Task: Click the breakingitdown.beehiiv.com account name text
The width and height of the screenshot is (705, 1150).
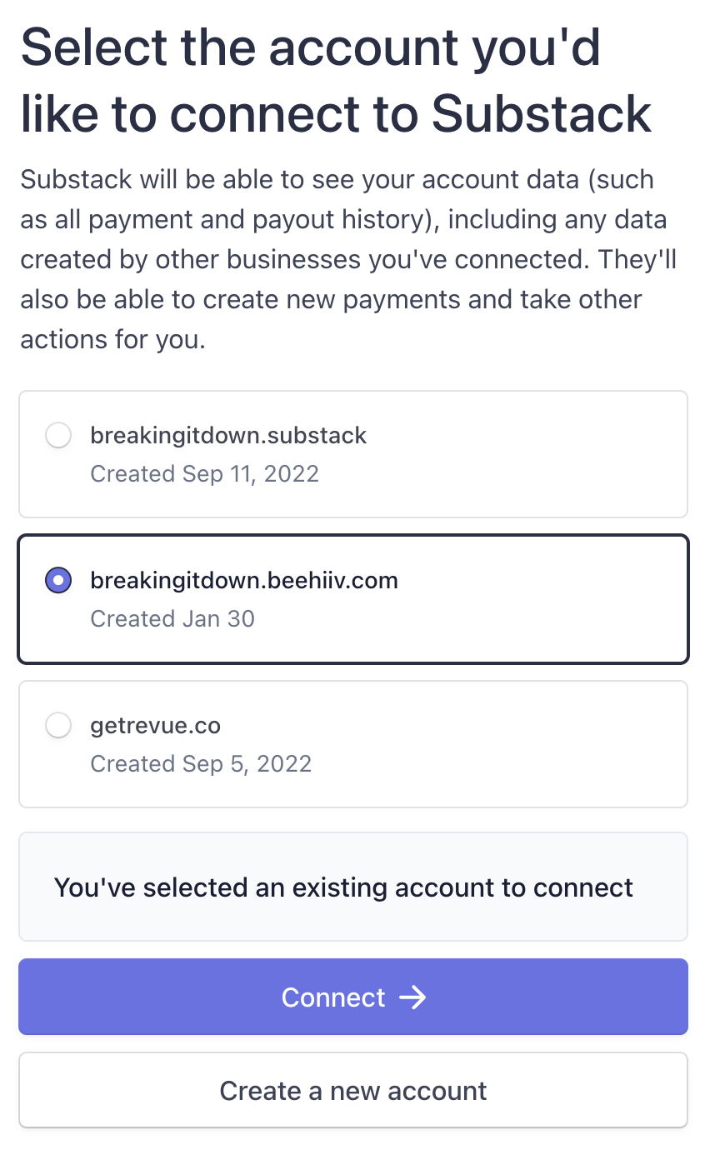Action: [x=244, y=580]
